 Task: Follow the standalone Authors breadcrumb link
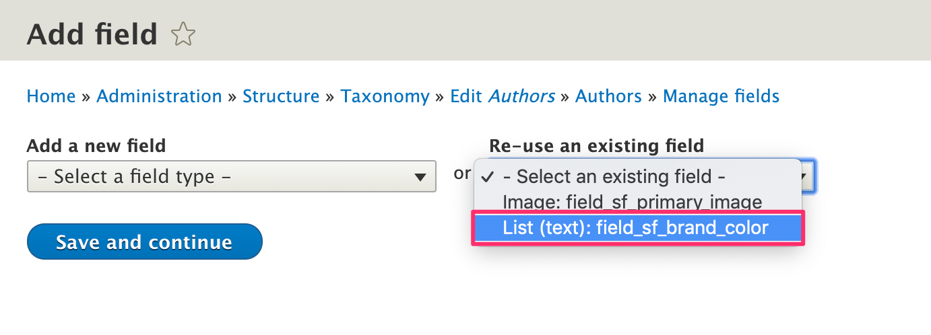click(x=608, y=96)
